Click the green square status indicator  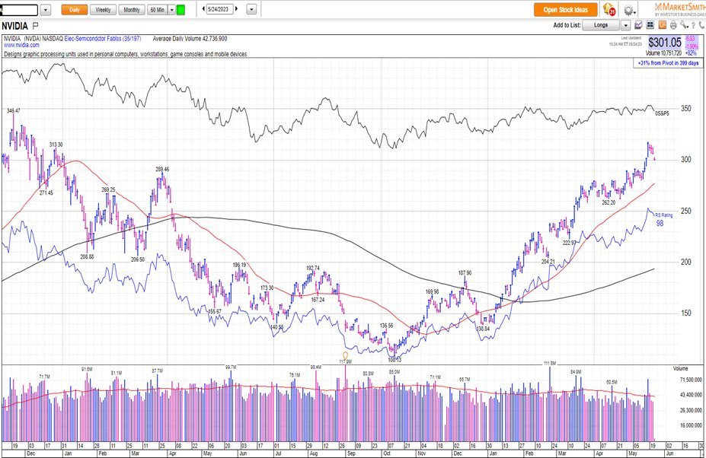point(180,9)
